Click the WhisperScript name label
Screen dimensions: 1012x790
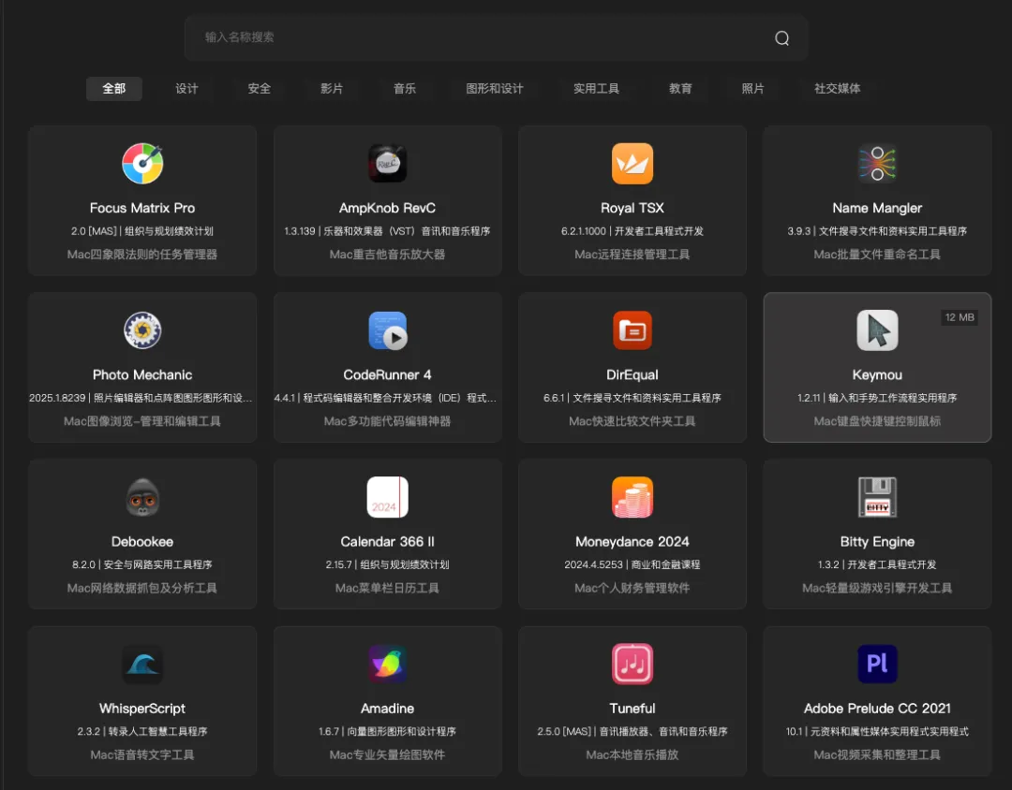pyautogui.click(x=142, y=709)
